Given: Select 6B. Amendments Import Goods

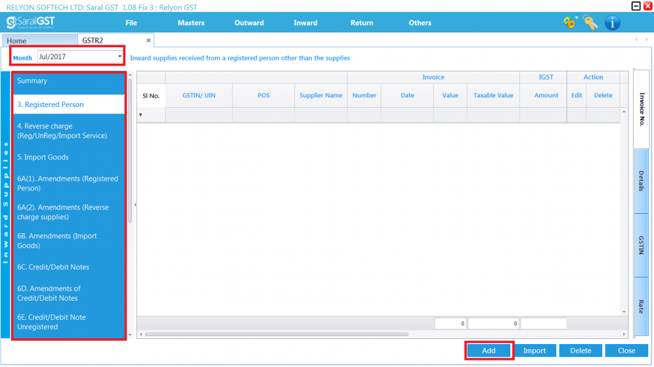Looking at the screenshot, I should point(69,240).
